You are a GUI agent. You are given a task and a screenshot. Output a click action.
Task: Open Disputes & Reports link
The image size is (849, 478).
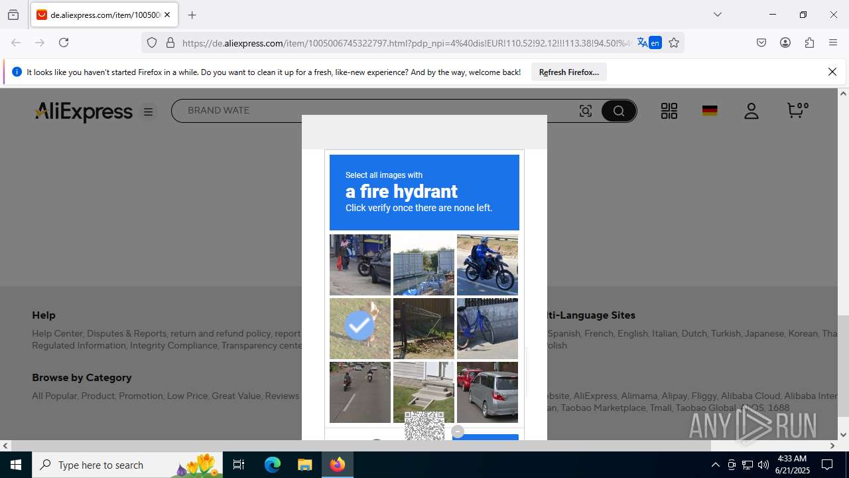click(x=127, y=333)
